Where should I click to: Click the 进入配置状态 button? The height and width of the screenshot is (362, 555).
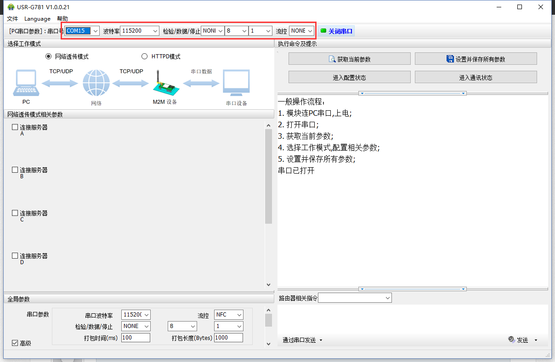coord(349,77)
